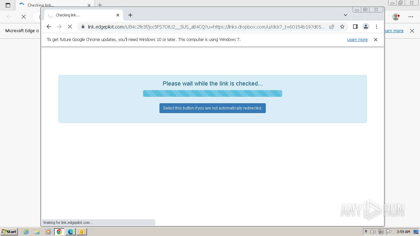Click the Show desktop button
The image size is (420, 236).
coord(417,232)
